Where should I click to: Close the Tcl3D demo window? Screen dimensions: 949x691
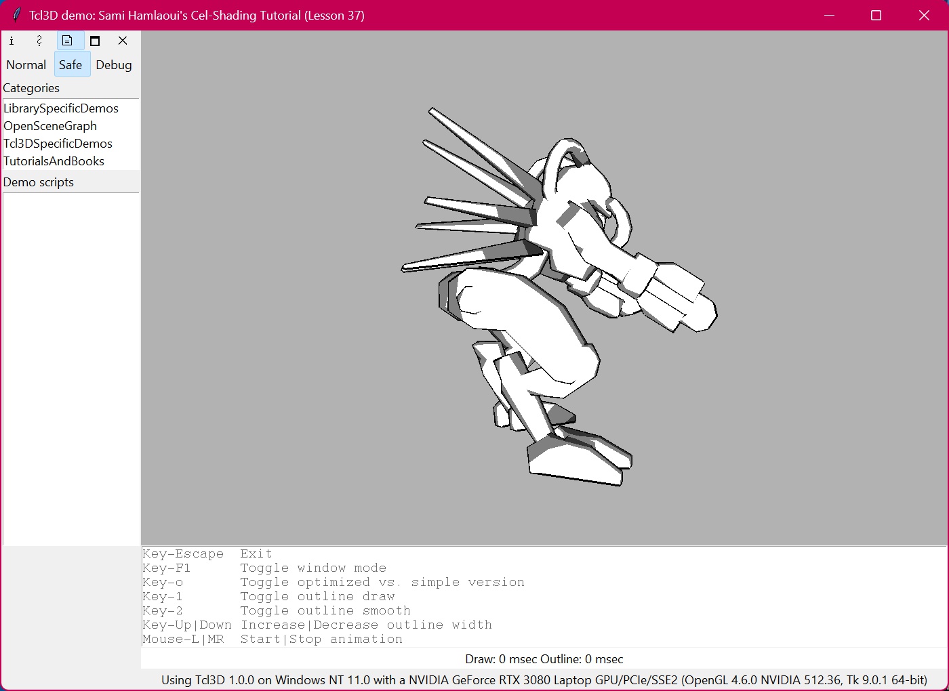(x=924, y=15)
